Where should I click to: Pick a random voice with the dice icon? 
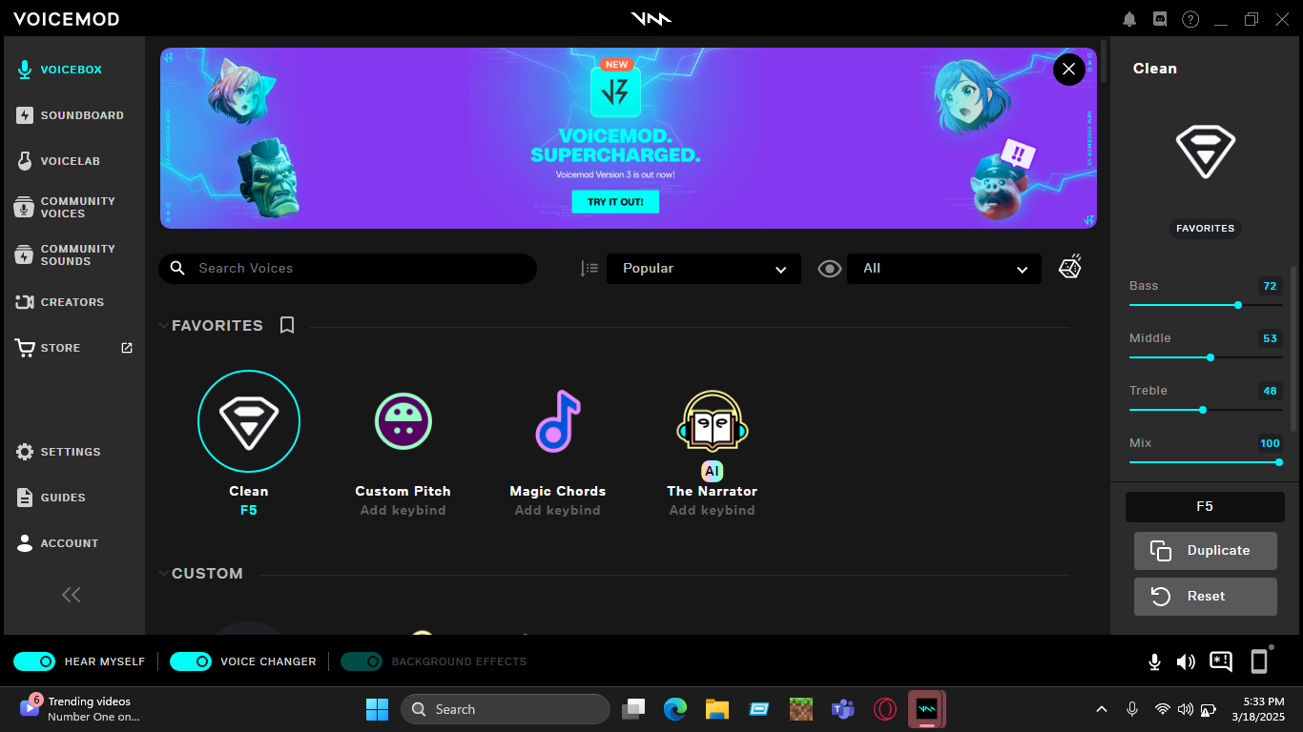coord(1070,268)
